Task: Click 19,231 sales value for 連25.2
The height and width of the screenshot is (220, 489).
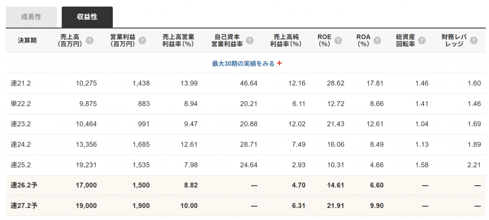Action: point(87,165)
